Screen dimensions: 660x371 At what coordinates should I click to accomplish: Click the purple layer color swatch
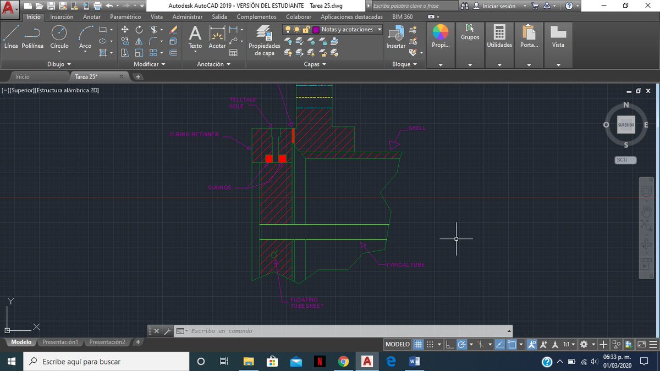pos(316,30)
